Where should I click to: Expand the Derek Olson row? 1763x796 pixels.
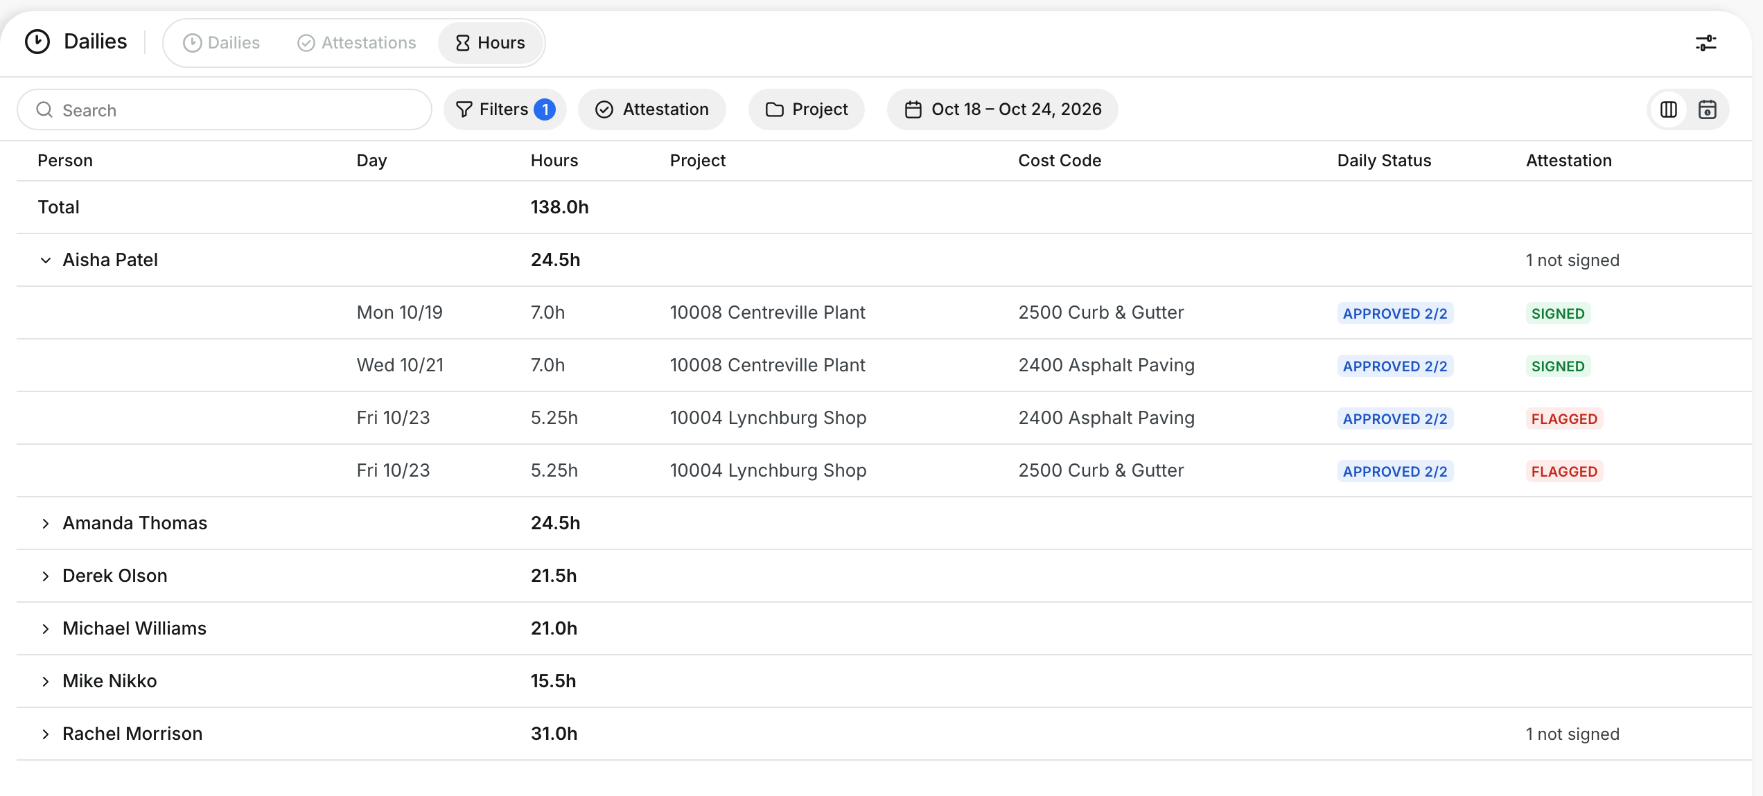pos(46,576)
